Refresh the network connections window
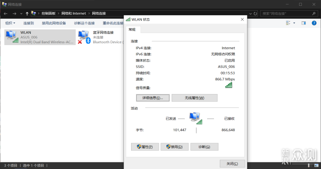Screen dimensions: 321x169 (x=255, y=13)
